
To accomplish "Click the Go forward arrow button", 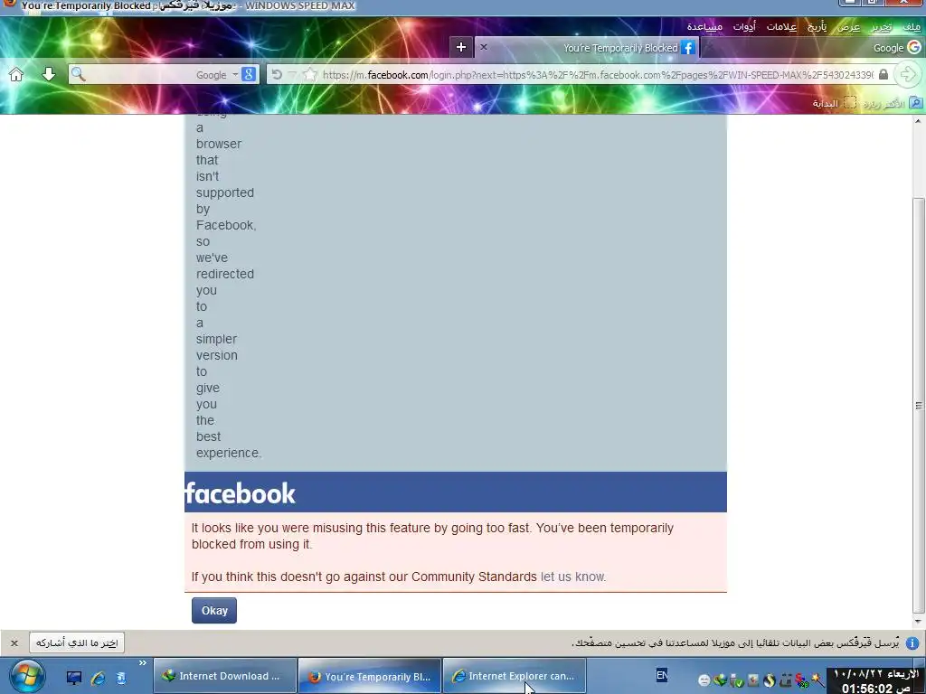I will 908,74.
